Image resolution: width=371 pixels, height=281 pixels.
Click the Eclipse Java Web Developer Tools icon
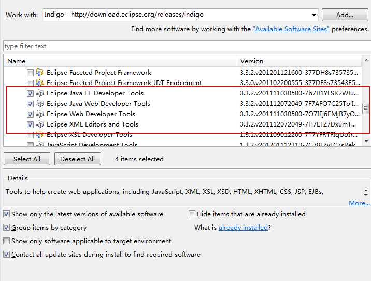40,104
